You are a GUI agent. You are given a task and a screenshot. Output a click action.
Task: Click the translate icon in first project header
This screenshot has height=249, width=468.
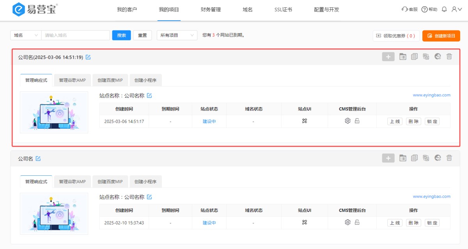[x=426, y=57]
